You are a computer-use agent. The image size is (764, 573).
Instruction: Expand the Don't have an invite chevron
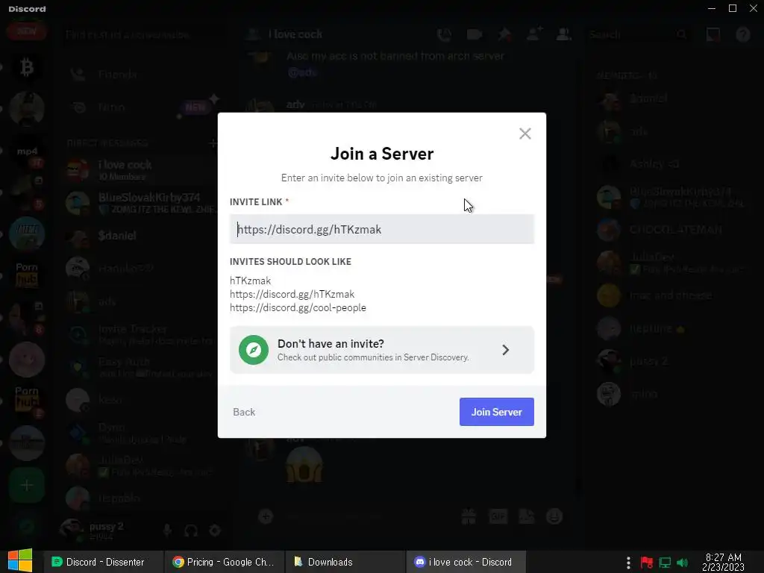tap(505, 350)
